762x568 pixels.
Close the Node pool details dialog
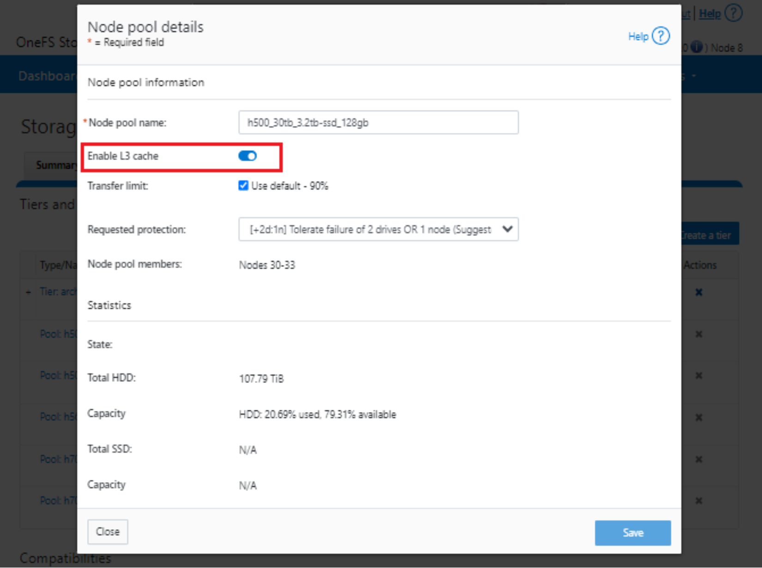(108, 532)
